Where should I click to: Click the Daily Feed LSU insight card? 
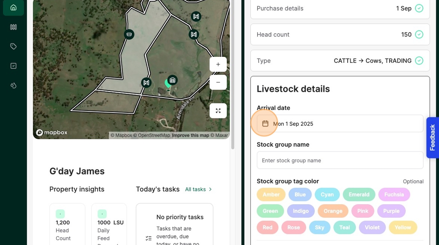click(109, 224)
